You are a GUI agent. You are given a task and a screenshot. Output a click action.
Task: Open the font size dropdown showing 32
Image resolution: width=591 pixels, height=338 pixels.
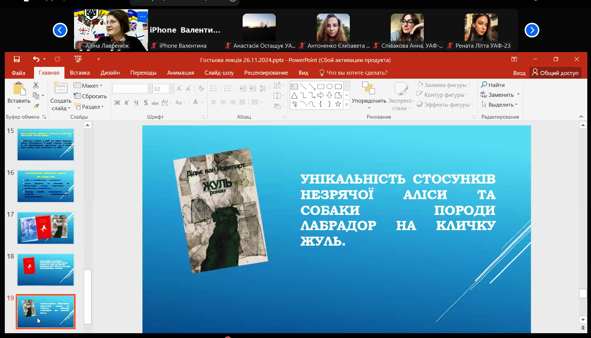(171, 89)
